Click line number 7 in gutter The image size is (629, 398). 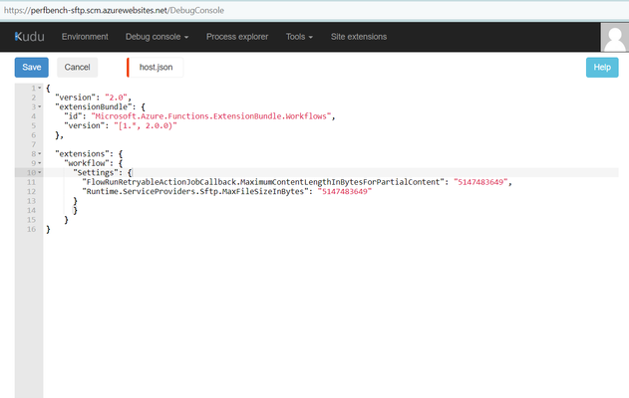[x=34, y=144]
